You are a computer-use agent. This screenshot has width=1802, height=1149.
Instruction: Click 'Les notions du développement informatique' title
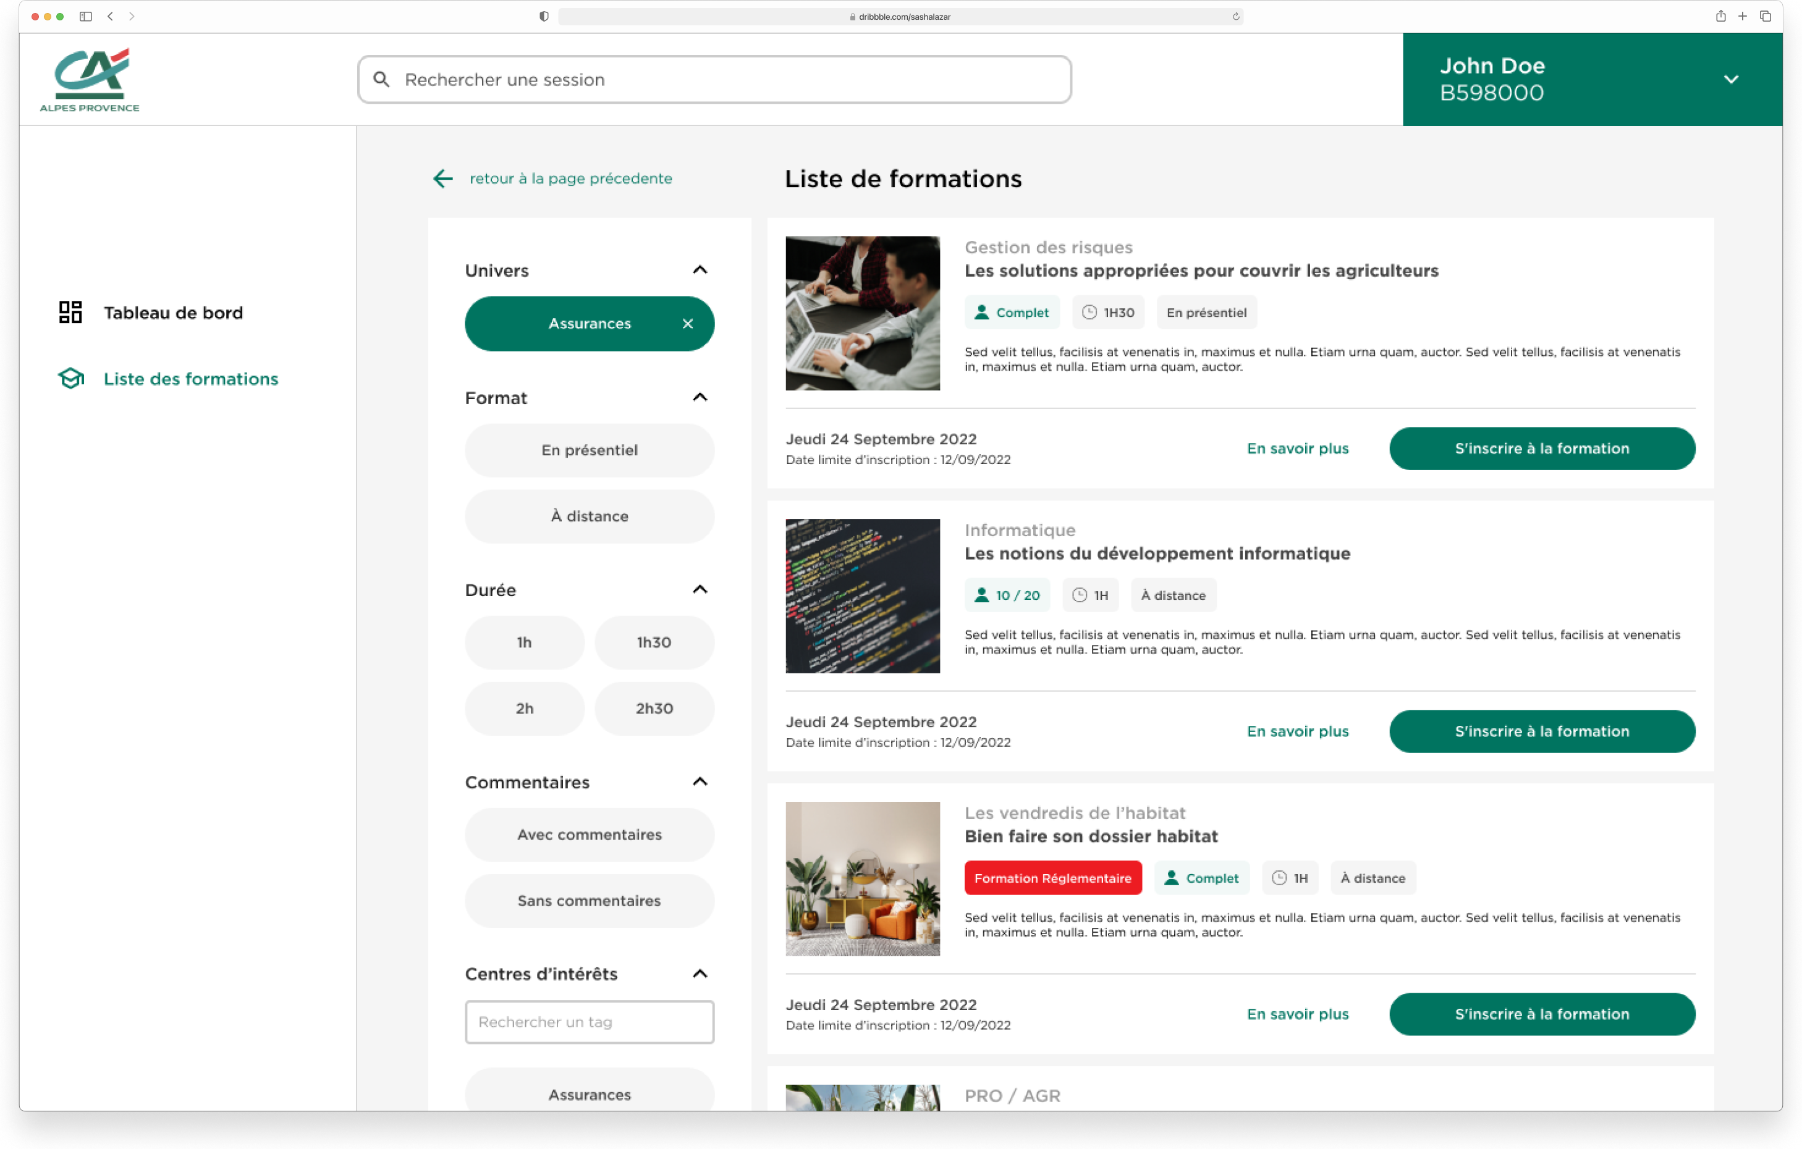[x=1157, y=553]
